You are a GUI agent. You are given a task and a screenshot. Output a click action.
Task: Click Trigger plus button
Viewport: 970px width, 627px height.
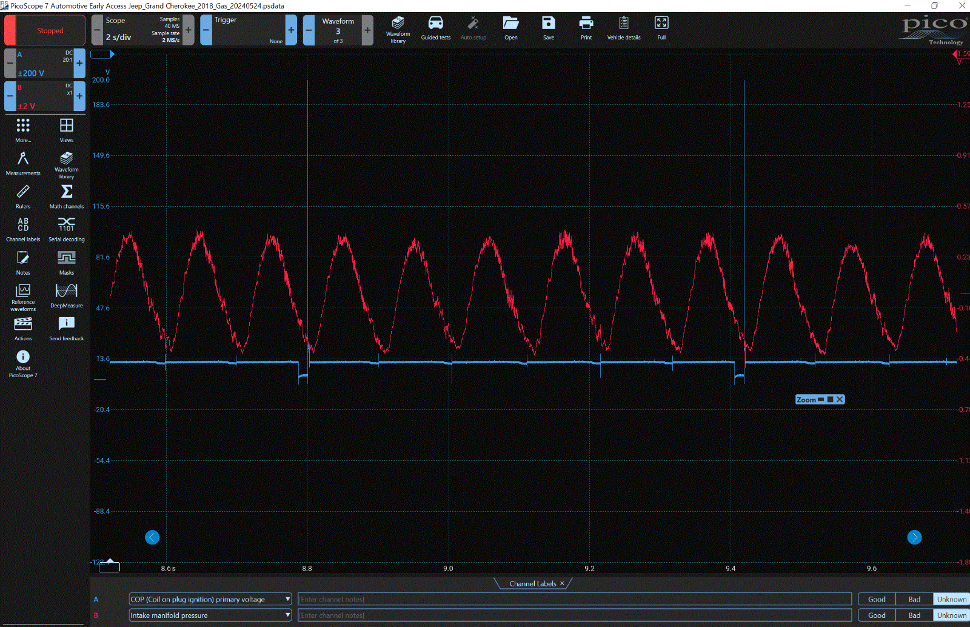(x=291, y=30)
